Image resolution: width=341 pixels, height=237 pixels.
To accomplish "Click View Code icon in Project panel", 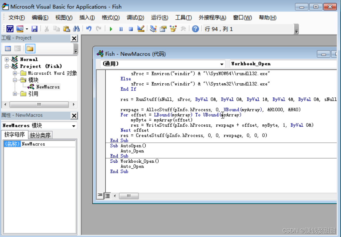I will pos(8,49).
